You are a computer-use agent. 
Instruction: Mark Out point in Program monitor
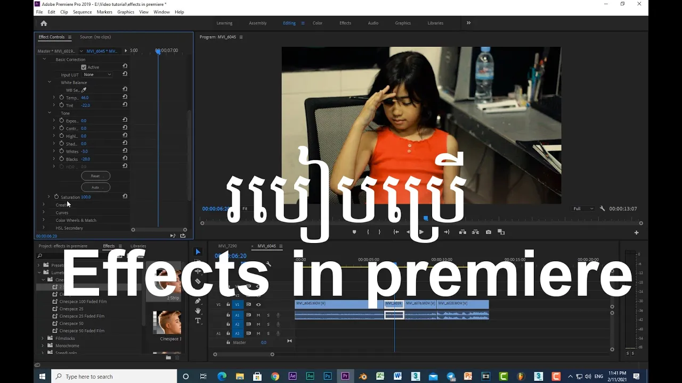coord(379,232)
